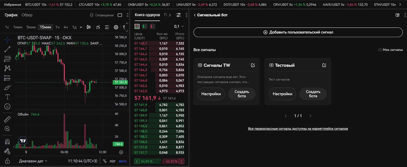
Task: Open order book display settings sliders
Action: pyautogui.click(x=179, y=15)
